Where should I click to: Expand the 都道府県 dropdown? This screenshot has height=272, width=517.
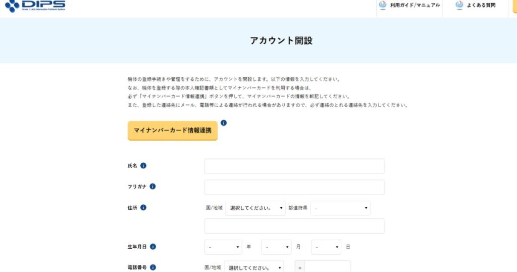click(x=340, y=208)
